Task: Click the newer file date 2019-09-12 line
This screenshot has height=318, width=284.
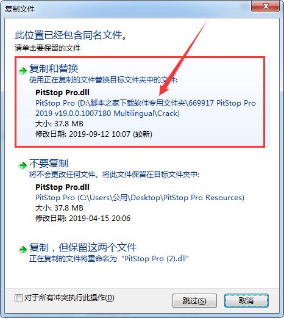Action: (94, 134)
